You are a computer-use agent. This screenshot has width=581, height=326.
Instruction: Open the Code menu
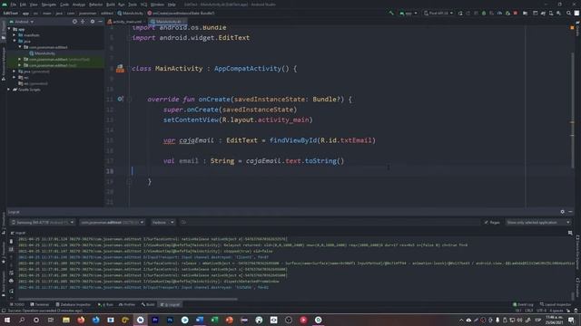(64, 5)
